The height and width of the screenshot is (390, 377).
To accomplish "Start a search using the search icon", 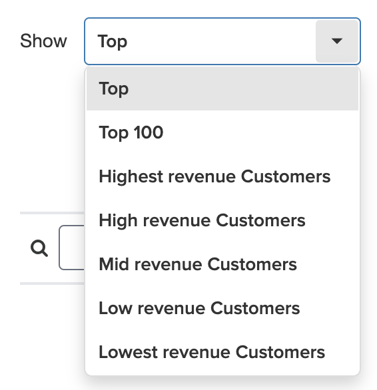I will click(39, 248).
